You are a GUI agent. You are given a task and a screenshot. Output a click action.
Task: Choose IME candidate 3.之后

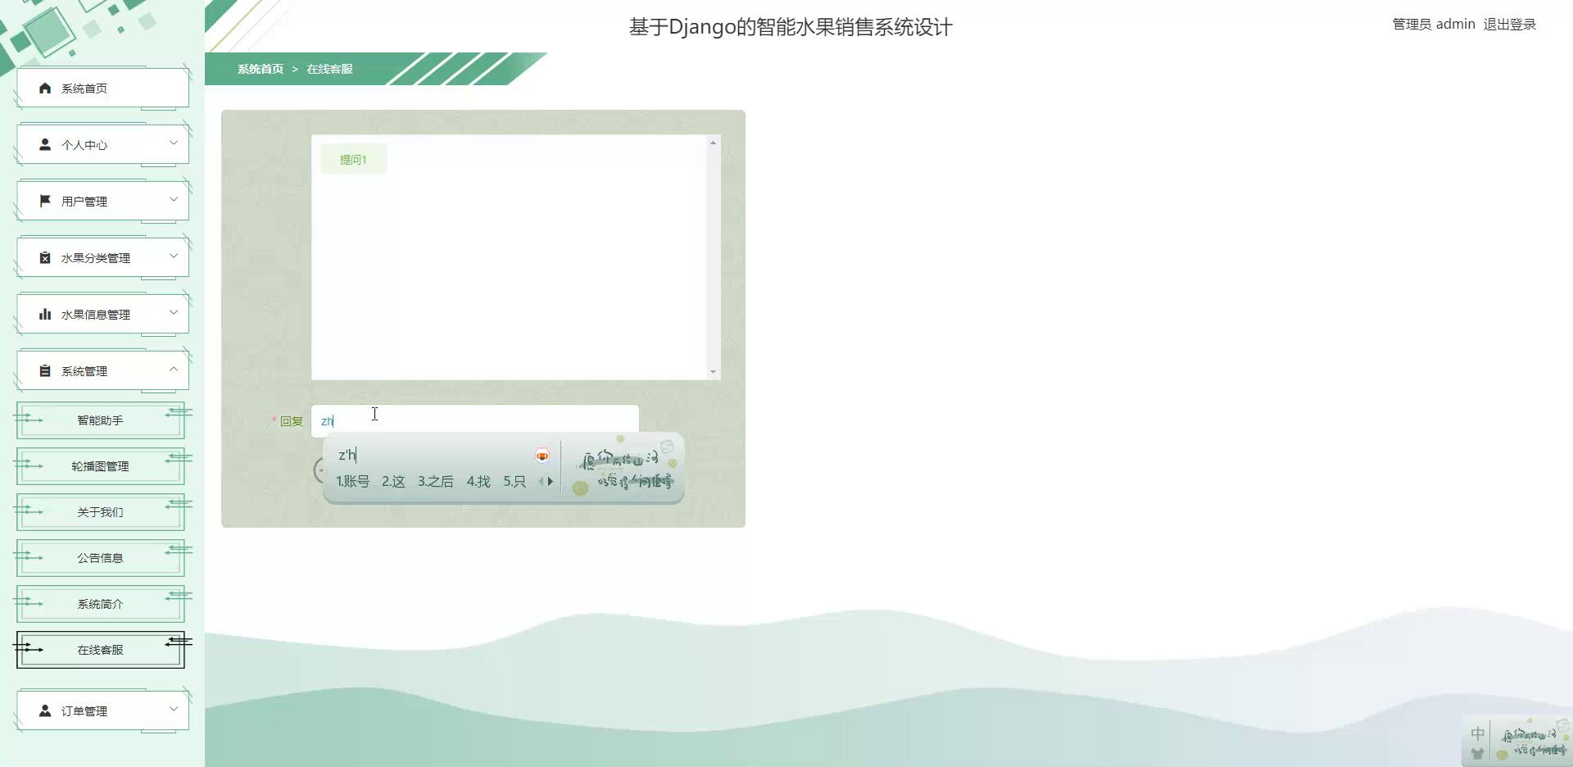point(435,481)
